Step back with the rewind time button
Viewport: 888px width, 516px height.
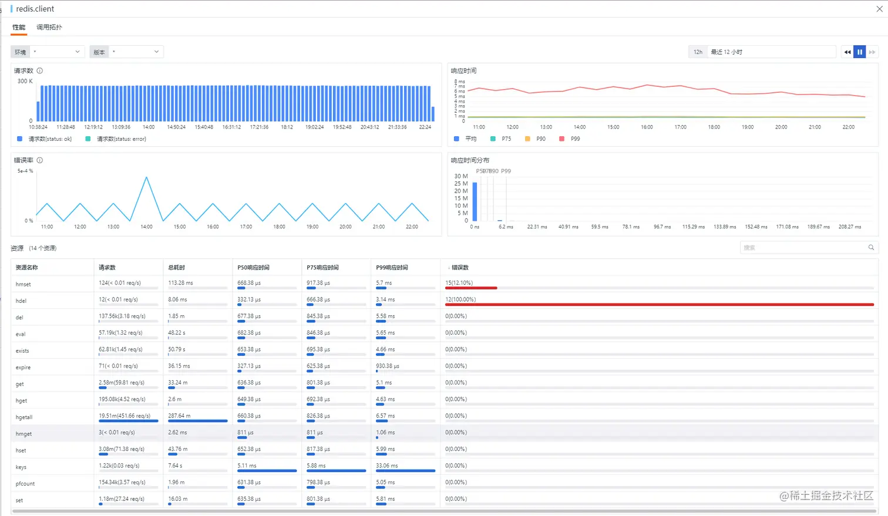coord(847,52)
